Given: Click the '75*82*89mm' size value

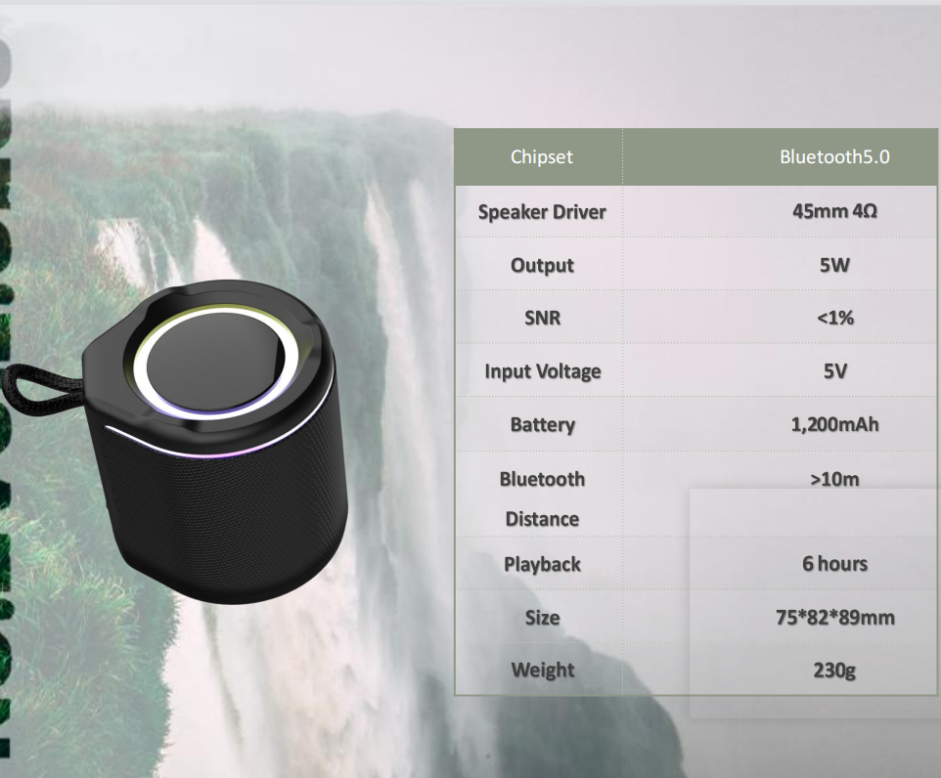Looking at the screenshot, I should (x=834, y=618).
